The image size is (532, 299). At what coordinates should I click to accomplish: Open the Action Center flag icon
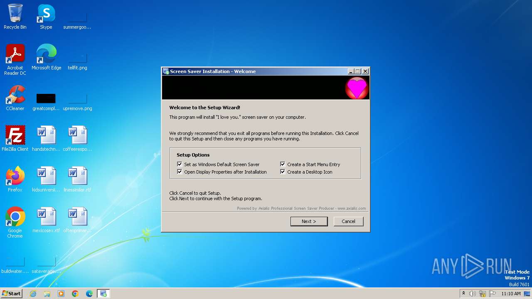tap(493, 294)
